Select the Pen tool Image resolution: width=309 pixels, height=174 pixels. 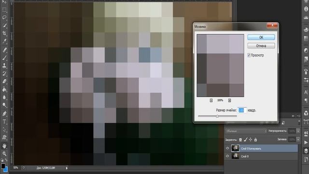click(x=4, y=114)
